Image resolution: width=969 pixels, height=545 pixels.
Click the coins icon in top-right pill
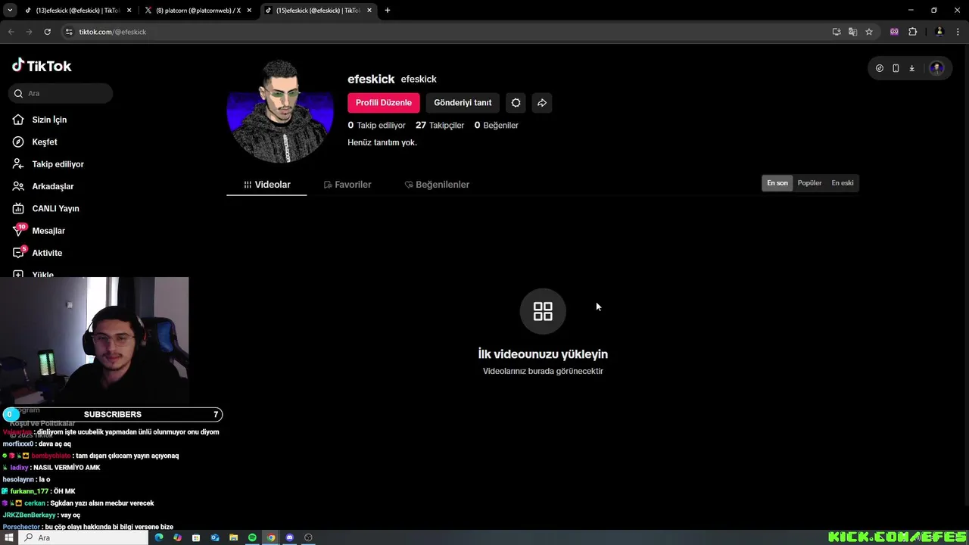pos(880,68)
